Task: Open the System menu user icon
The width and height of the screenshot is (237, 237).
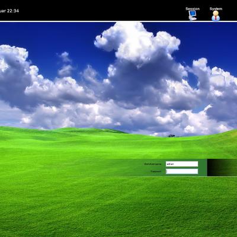Action: click(216, 16)
